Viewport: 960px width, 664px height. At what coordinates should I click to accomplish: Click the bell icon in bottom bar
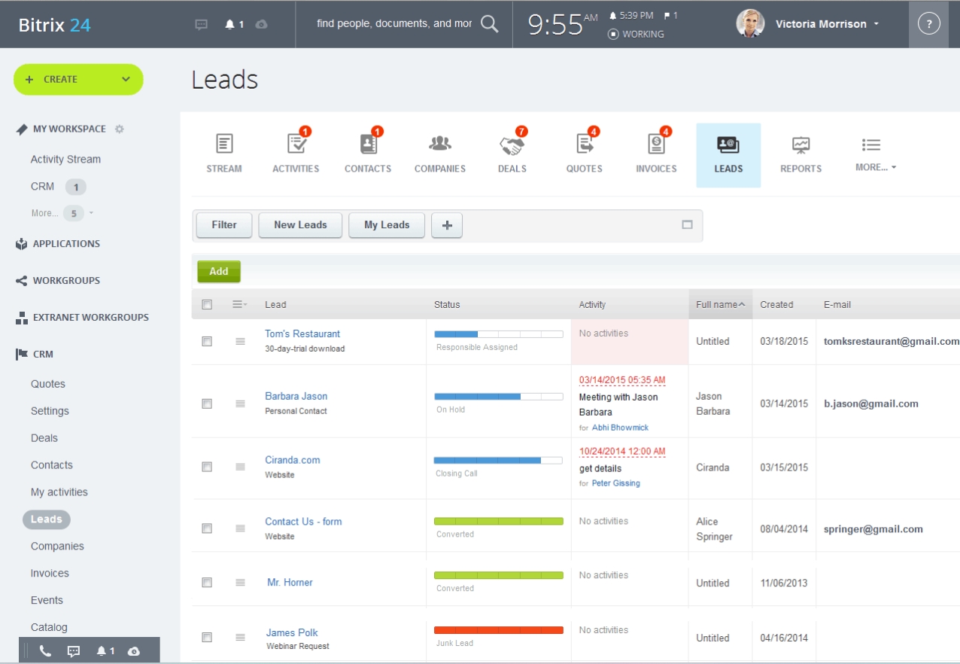point(101,651)
